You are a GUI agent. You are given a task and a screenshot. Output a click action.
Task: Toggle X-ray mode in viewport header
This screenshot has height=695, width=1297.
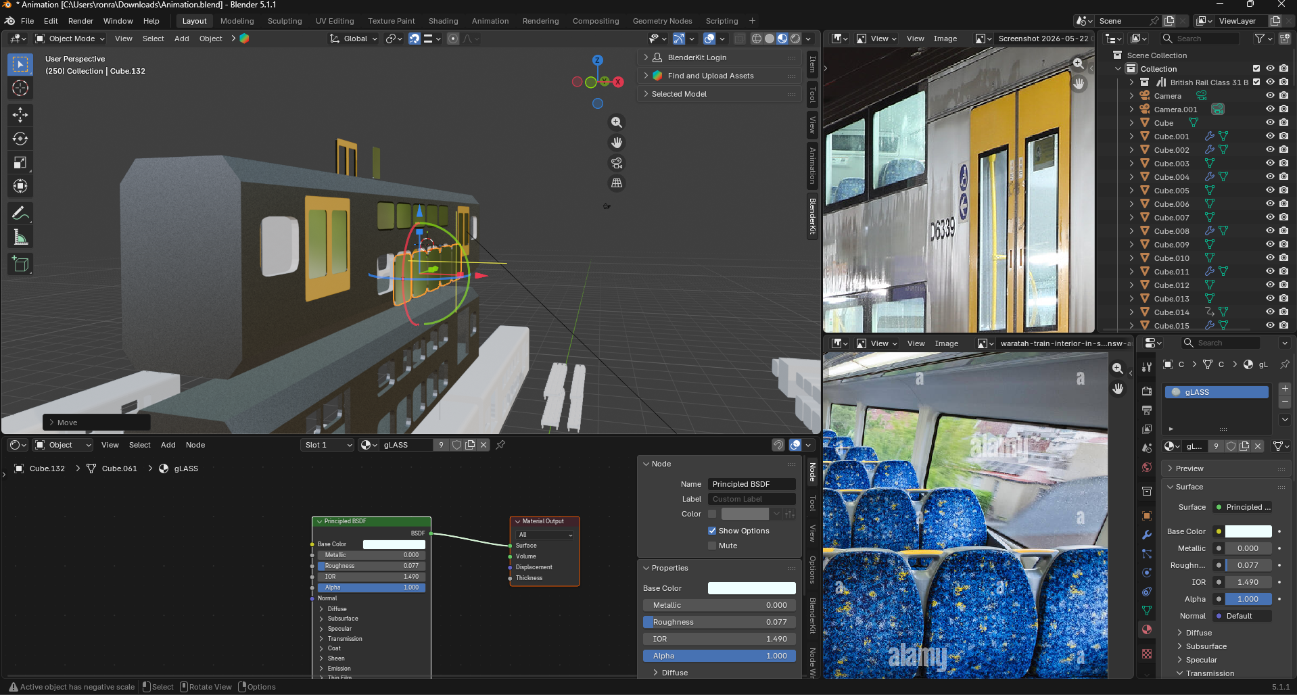[740, 39]
